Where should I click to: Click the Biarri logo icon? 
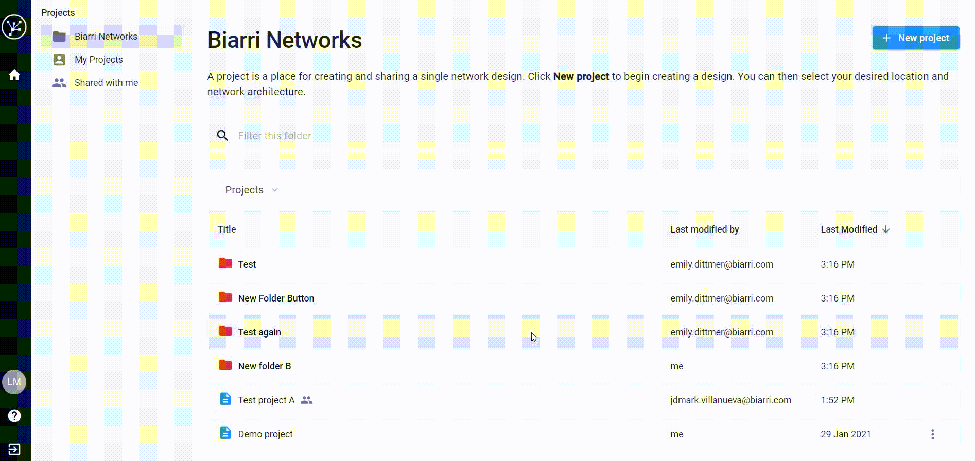click(14, 27)
